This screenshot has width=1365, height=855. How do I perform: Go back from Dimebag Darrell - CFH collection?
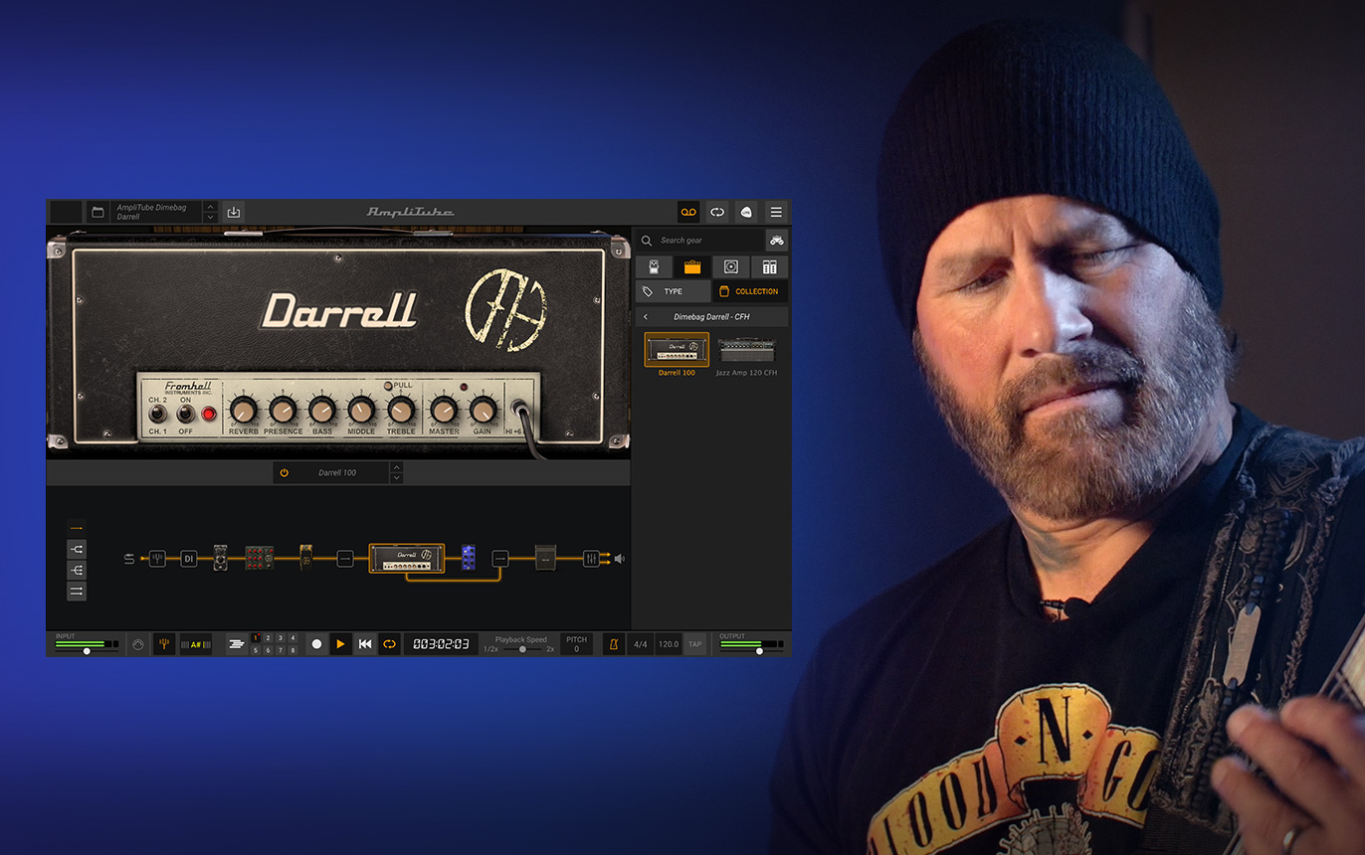[646, 317]
